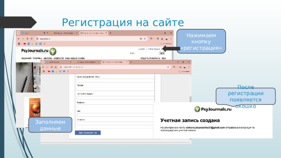Focus the email address field in form
This screenshot has height=158, width=281.
(x=115, y=80)
